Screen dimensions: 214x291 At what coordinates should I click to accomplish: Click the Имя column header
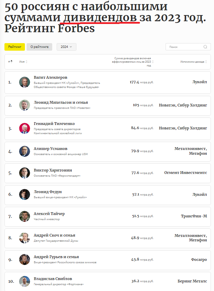pos(22,62)
